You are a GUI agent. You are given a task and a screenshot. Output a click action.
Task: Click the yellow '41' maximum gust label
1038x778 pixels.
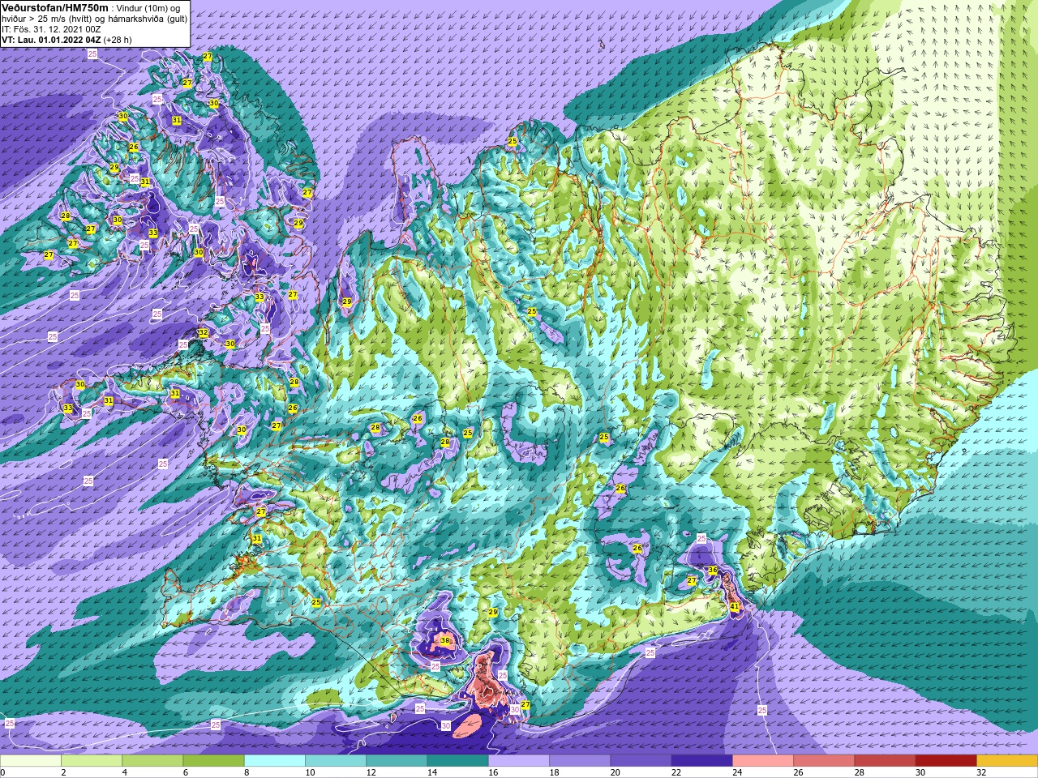pyautogui.click(x=735, y=606)
